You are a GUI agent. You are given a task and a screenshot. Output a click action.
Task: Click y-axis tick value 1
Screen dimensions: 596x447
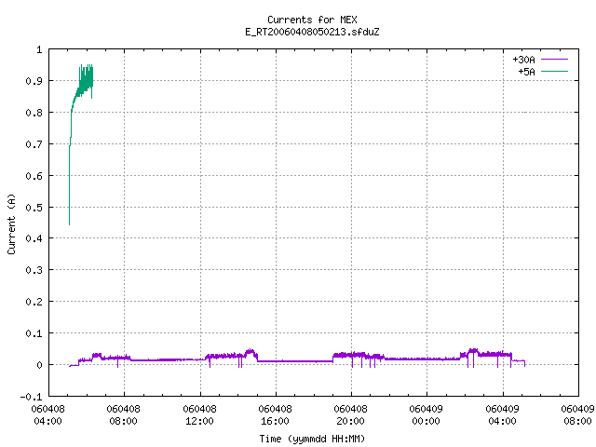click(x=39, y=49)
